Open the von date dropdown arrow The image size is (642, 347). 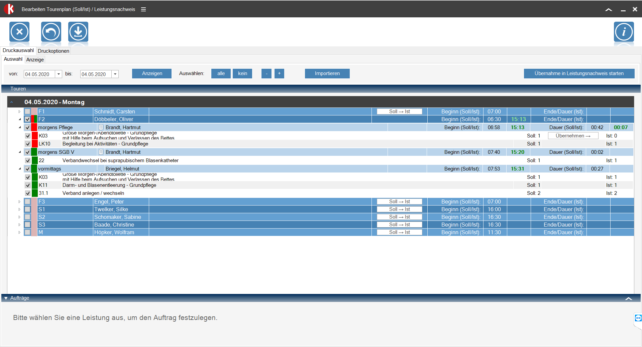(x=59, y=74)
